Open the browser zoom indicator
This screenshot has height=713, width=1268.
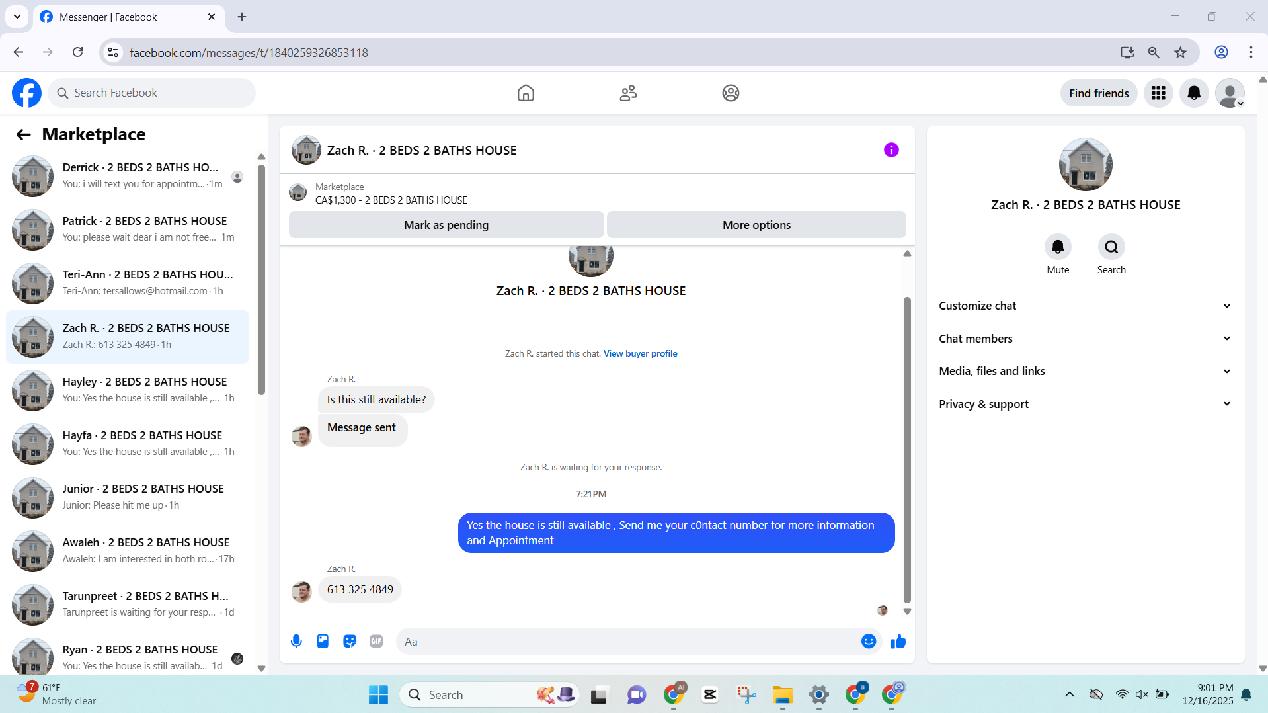[1154, 52]
